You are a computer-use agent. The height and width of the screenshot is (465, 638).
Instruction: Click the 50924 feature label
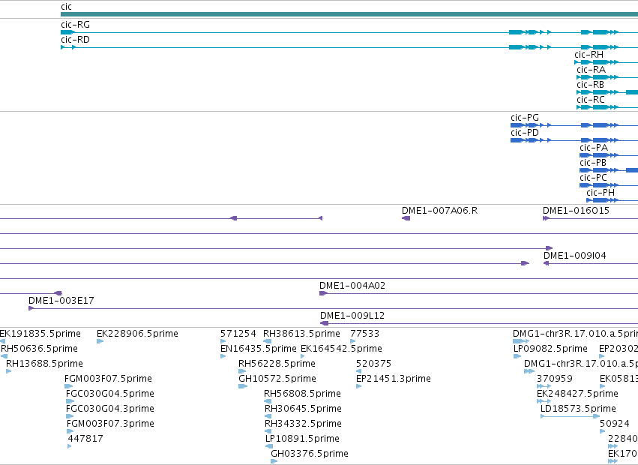615,424
